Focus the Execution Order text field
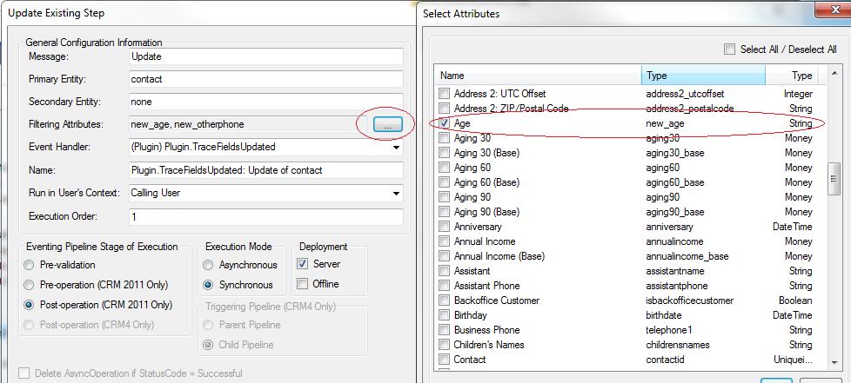The image size is (851, 383). pyautogui.click(x=265, y=216)
